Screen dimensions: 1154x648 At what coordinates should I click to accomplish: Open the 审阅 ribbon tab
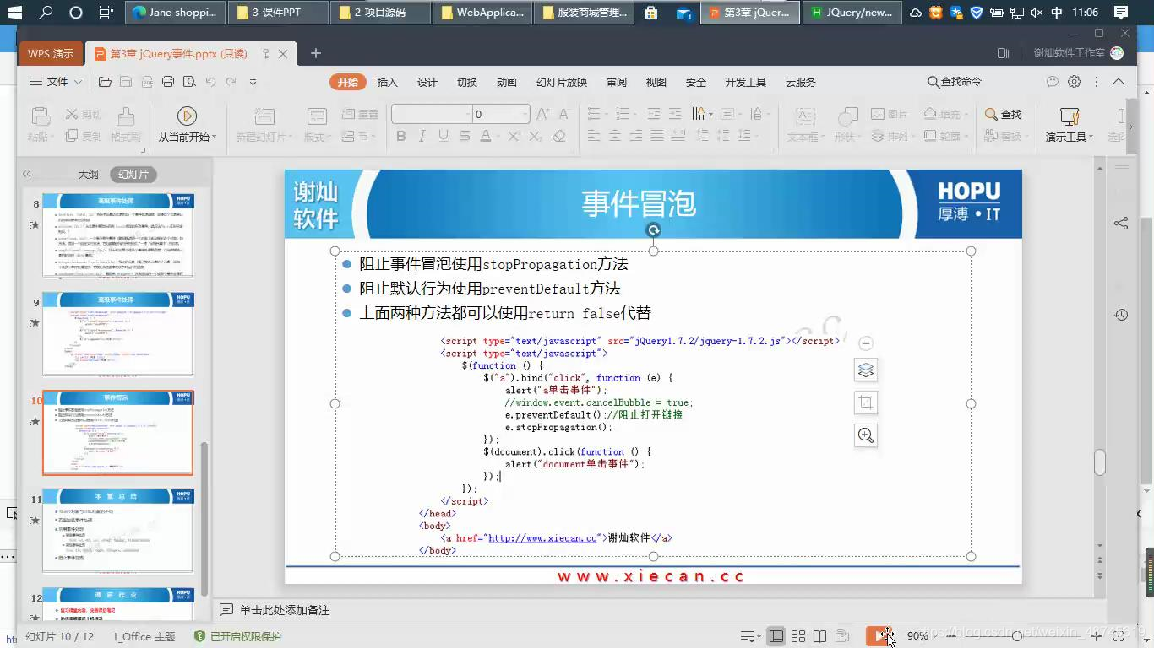coord(617,82)
